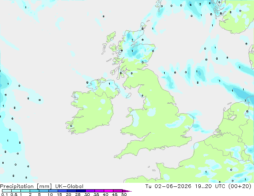Click the "(00+20)" forecast offset text

[x=240, y=186]
